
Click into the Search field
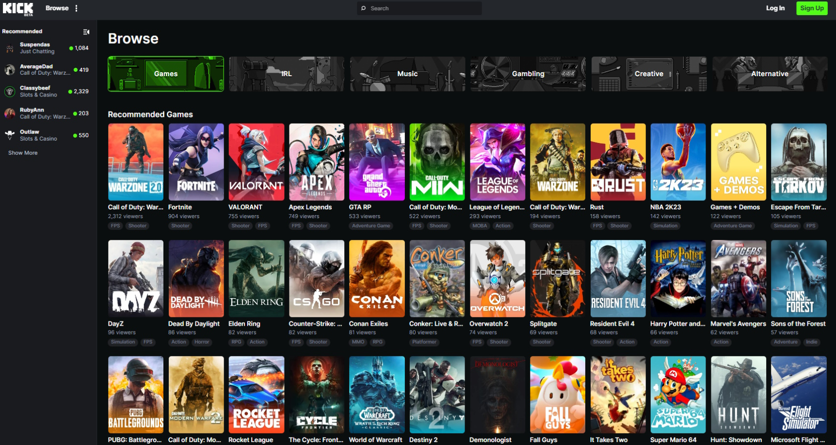coord(422,8)
